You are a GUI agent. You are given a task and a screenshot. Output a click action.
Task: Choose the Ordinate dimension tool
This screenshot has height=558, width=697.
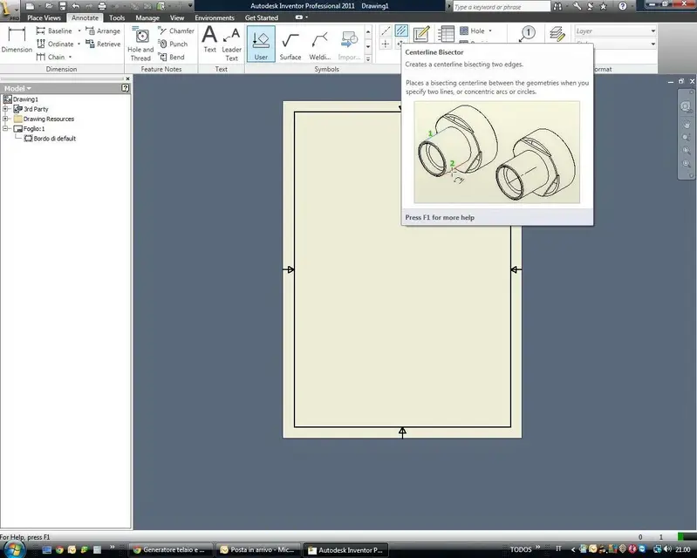[55, 44]
